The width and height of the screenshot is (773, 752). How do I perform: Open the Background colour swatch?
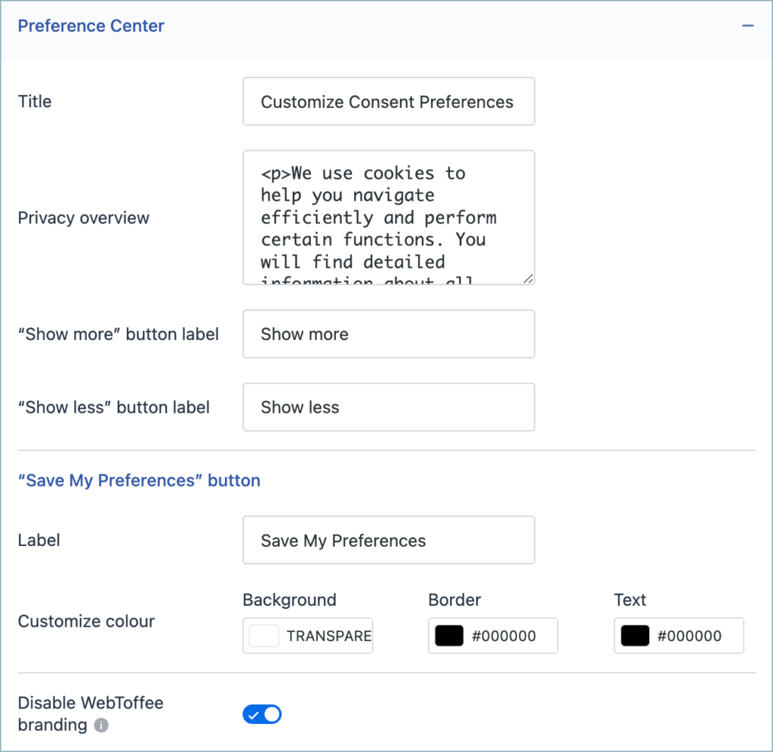coord(263,636)
